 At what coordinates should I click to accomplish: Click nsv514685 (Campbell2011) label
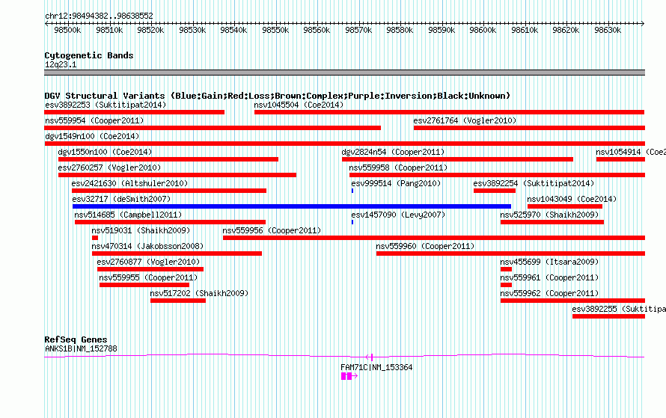[128, 215]
